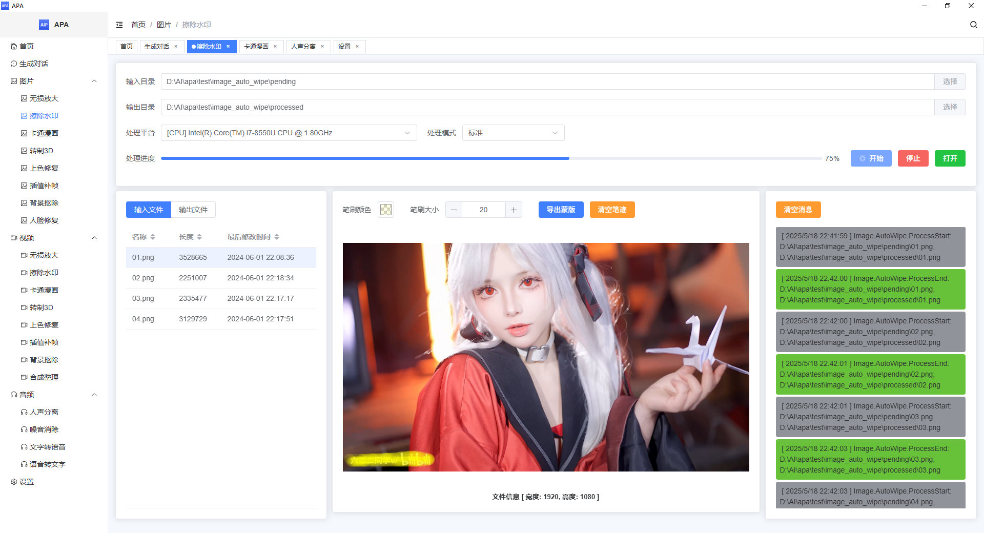Viewport: 984px width, 533px height.
Task: Focus the 笔刷大小 value field
Action: pos(484,210)
